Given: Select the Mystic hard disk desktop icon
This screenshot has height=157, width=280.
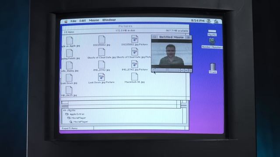Looking at the screenshot, I should 212,33.
